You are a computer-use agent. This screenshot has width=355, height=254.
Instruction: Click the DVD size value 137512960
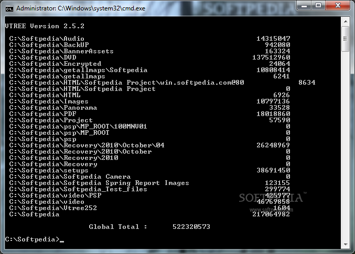(x=271, y=57)
